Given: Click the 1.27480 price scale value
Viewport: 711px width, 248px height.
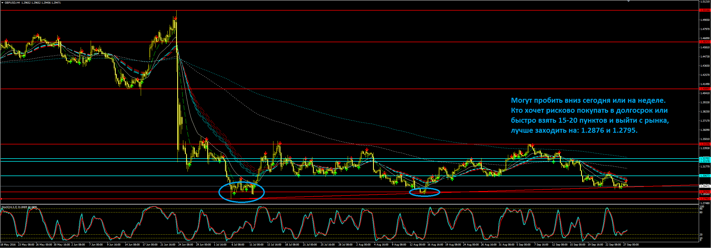Looking at the screenshot, I should point(705,203).
